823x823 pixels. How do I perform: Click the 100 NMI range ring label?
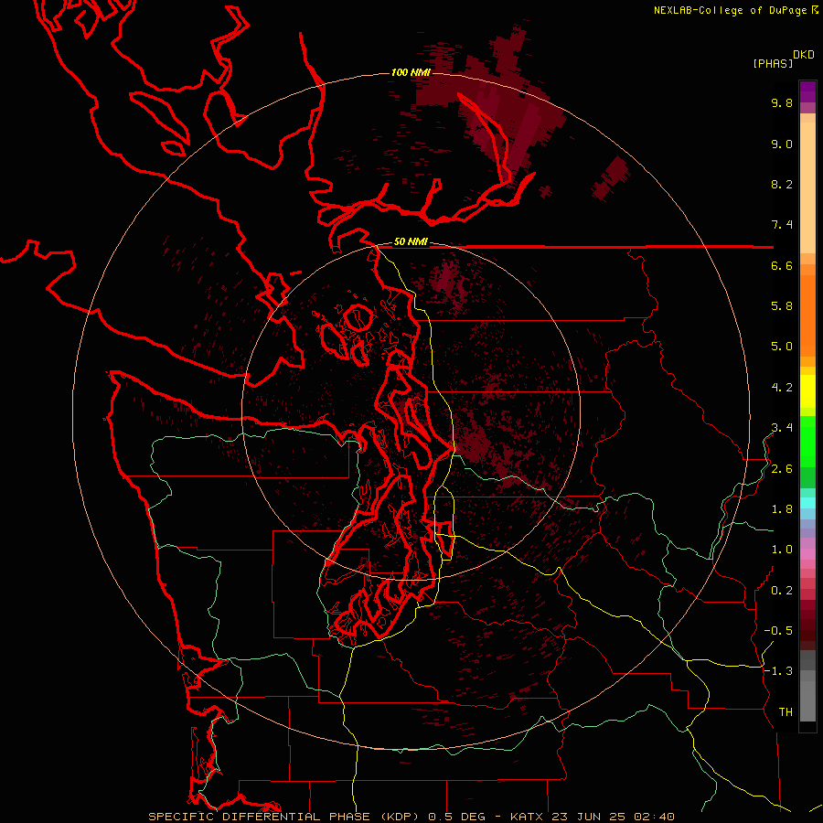(x=411, y=72)
